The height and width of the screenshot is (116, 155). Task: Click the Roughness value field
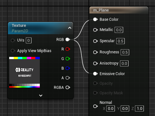point(125,52)
